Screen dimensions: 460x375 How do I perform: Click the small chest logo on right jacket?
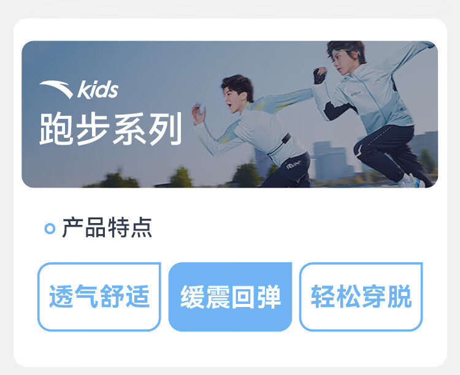[356, 94]
